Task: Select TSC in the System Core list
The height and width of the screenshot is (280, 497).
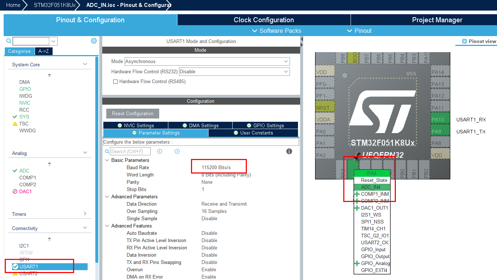Action: [24, 124]
